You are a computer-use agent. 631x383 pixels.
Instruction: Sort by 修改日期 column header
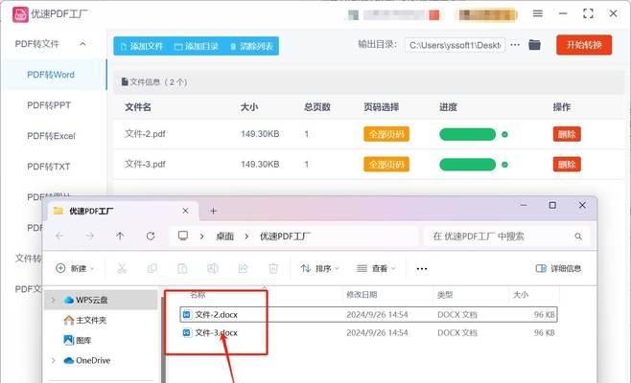362,295
